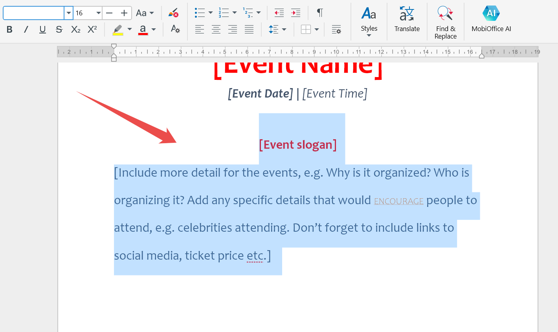Expand numbered list style dropdown
This screenshot has height=332, width=558.
[x=235, y=13]
